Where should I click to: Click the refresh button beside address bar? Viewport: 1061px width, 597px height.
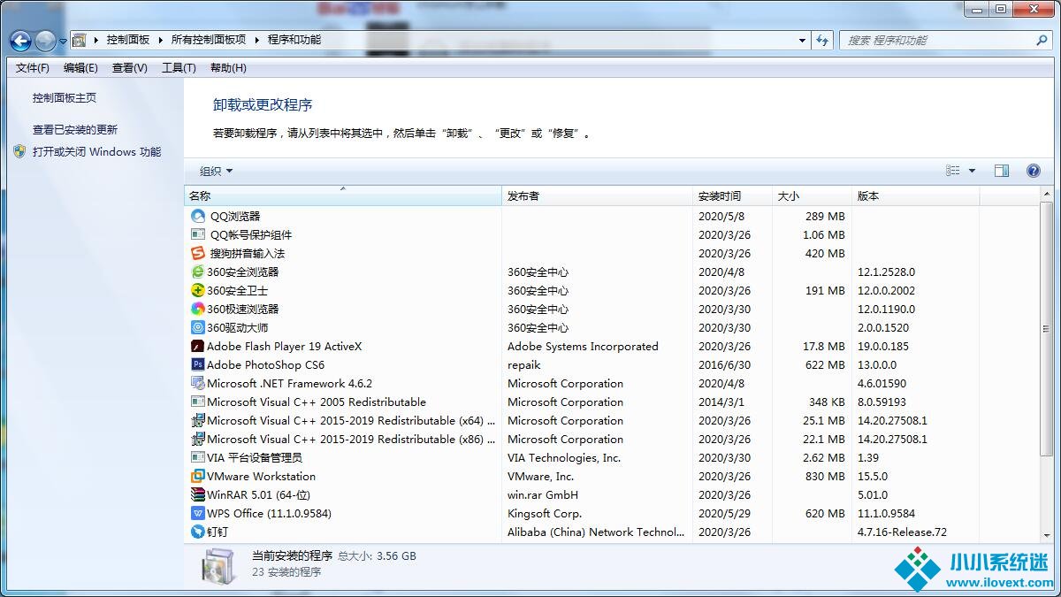pyautogui.click(x=823, y=40)
